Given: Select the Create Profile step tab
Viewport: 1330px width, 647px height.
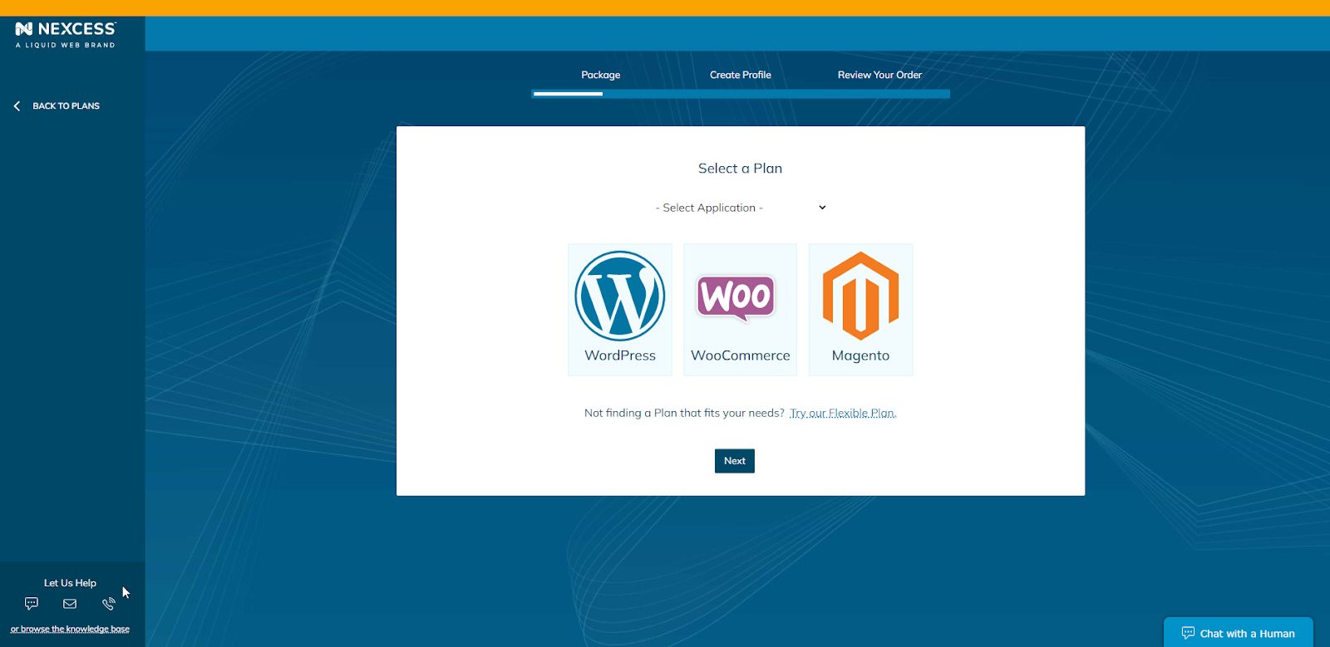Looking at the screenshot, I should click(x=740, y=75).
